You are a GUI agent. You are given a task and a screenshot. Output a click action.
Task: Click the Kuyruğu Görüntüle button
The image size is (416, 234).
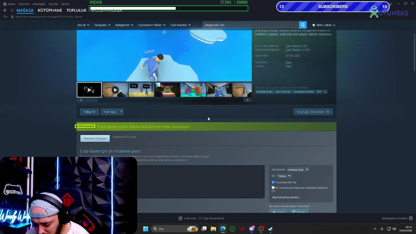tap(313, 112)
